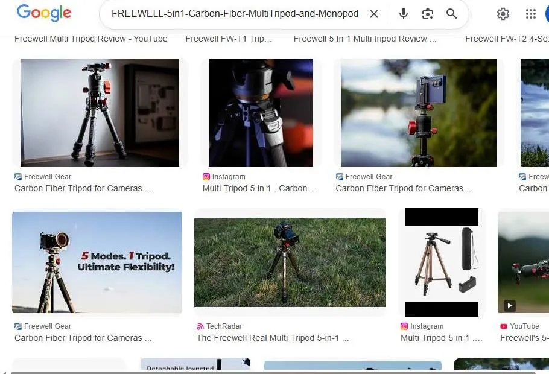Click the Google logo to go home
Viewport: 549px width, 374px height.
43,13
